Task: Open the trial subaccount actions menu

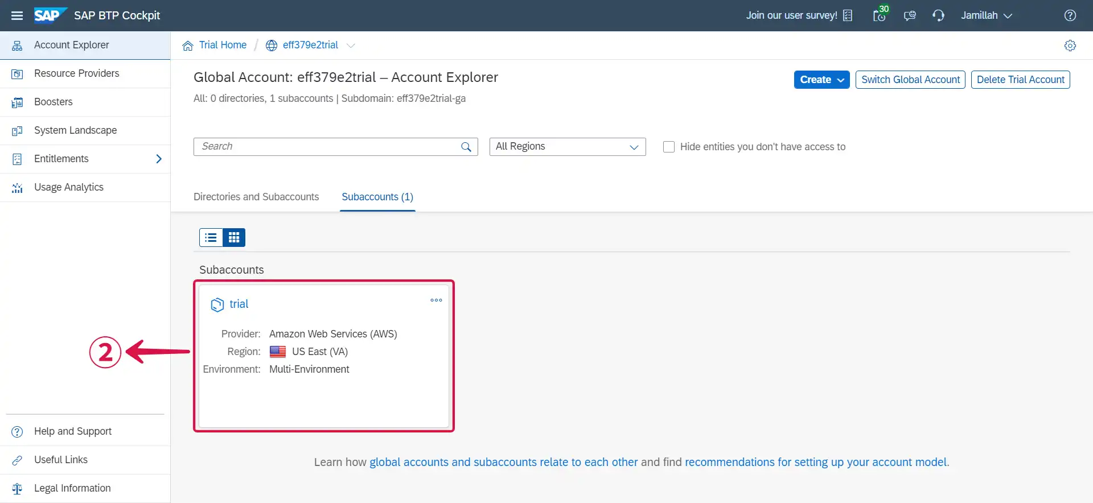Action: coord(436,300)
